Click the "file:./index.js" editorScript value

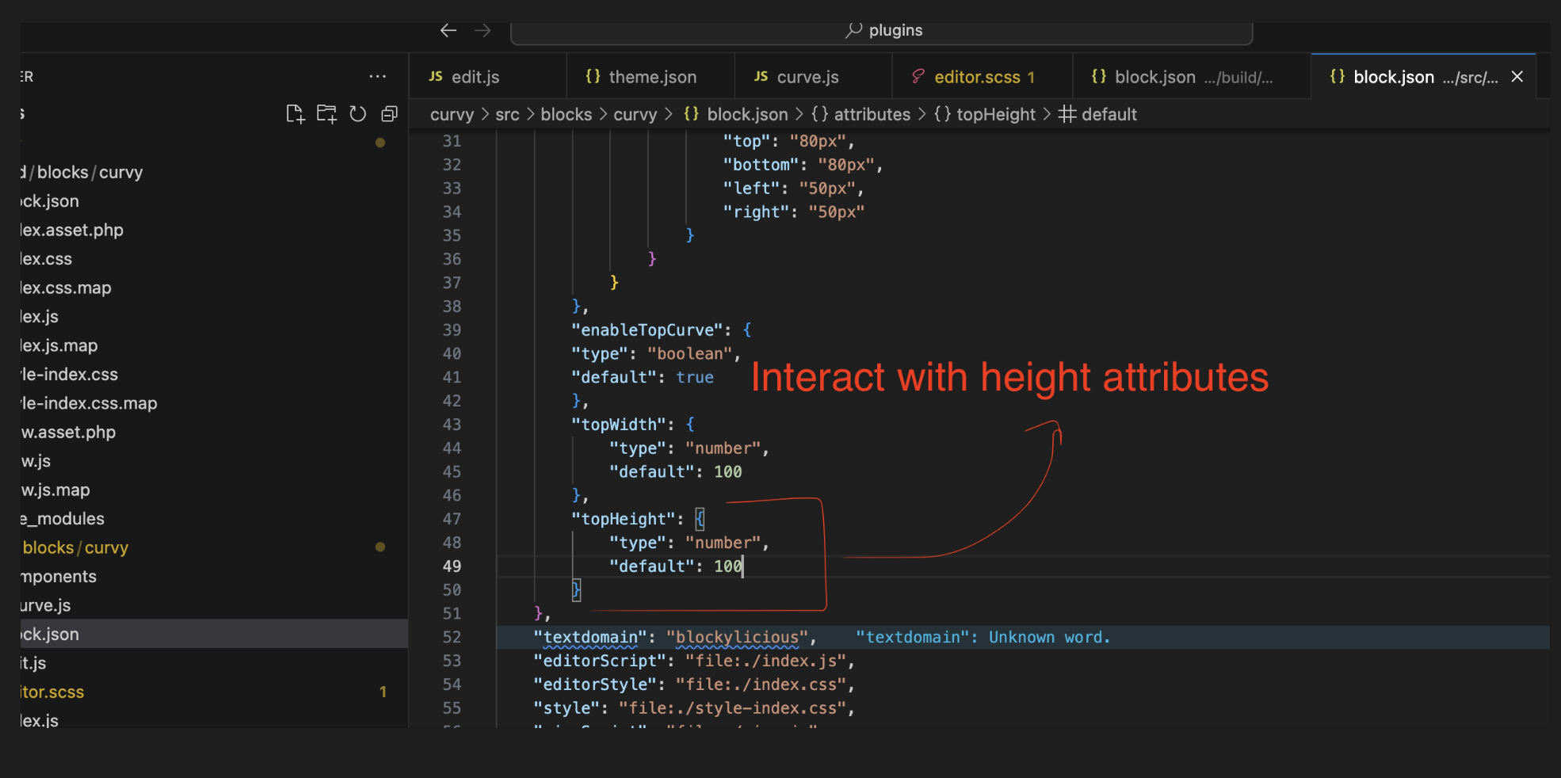click(765, 661)
